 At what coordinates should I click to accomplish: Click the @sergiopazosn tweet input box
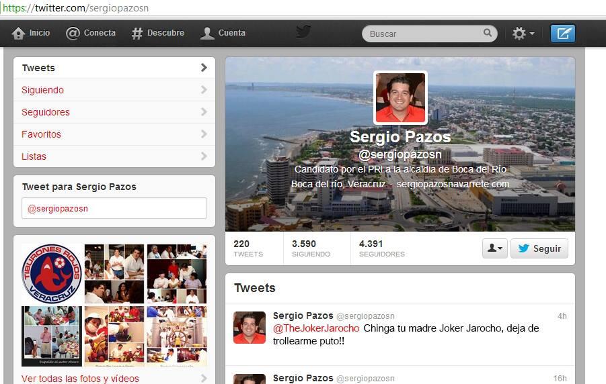tap(114, 208)
